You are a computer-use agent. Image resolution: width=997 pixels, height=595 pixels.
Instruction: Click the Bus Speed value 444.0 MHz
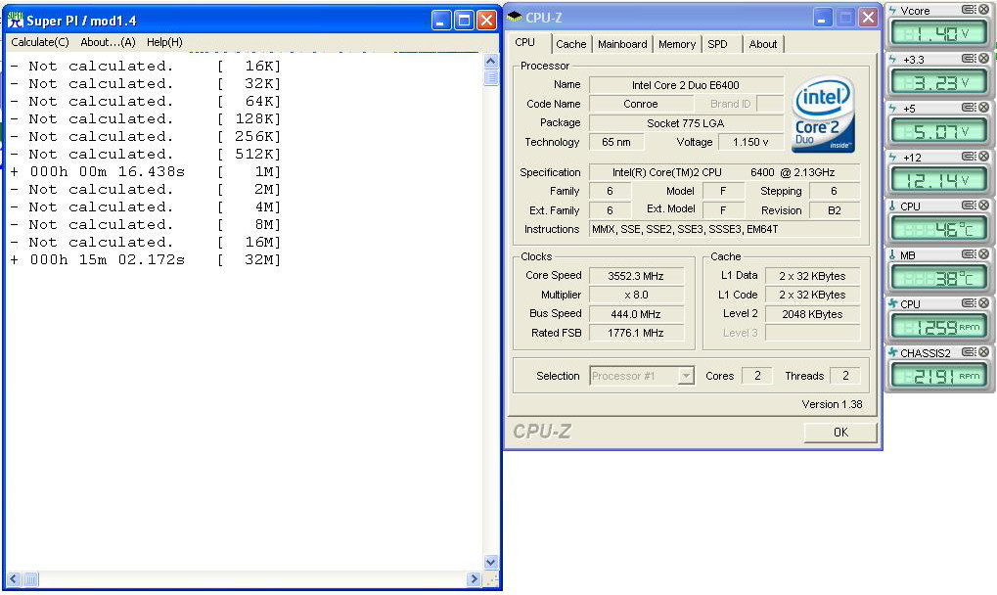click(x=636, y=314)
